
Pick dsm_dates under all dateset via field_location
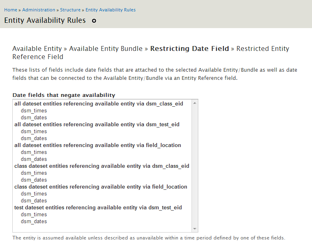point(34,159)
